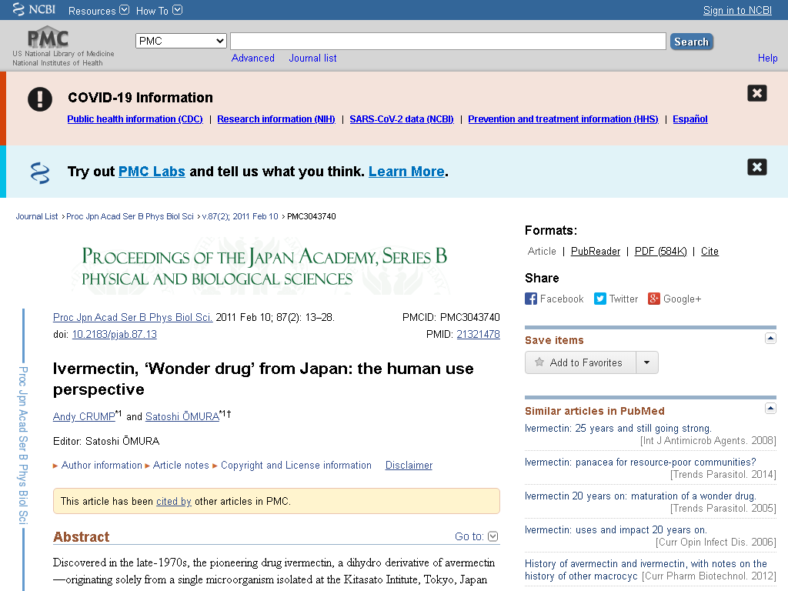Open the Help link
Image resolution: width=788 pixels, height=591 pixels.
767,58
